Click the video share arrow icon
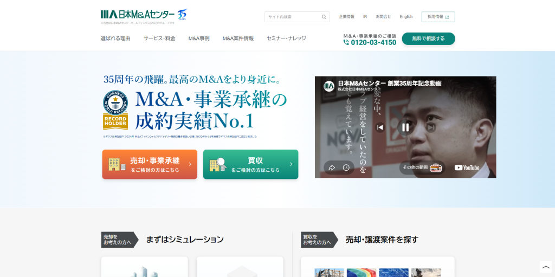The width and height of the screenshot is (555, 277). (332, 168)
